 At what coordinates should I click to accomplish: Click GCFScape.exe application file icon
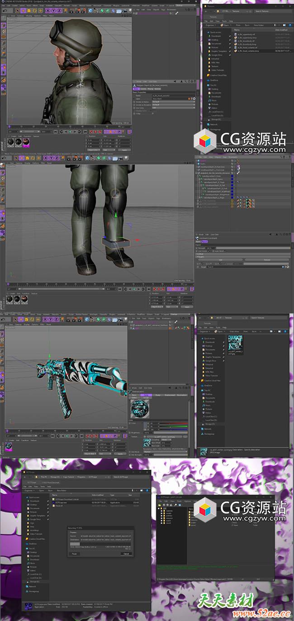(54, 502)
